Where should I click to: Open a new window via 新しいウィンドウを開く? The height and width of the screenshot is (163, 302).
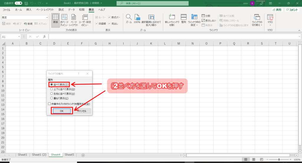171,18
